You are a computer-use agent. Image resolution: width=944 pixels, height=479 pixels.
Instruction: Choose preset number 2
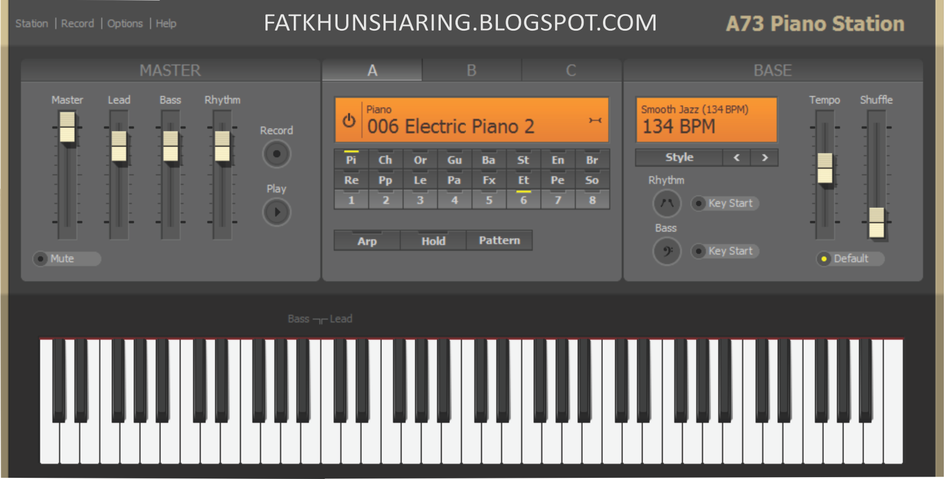[x=385, y=200]
